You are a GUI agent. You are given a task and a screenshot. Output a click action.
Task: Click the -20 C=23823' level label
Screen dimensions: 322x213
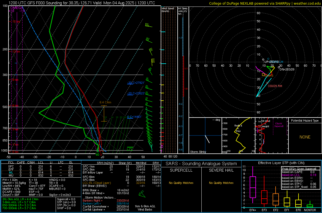tap(136, 93)
